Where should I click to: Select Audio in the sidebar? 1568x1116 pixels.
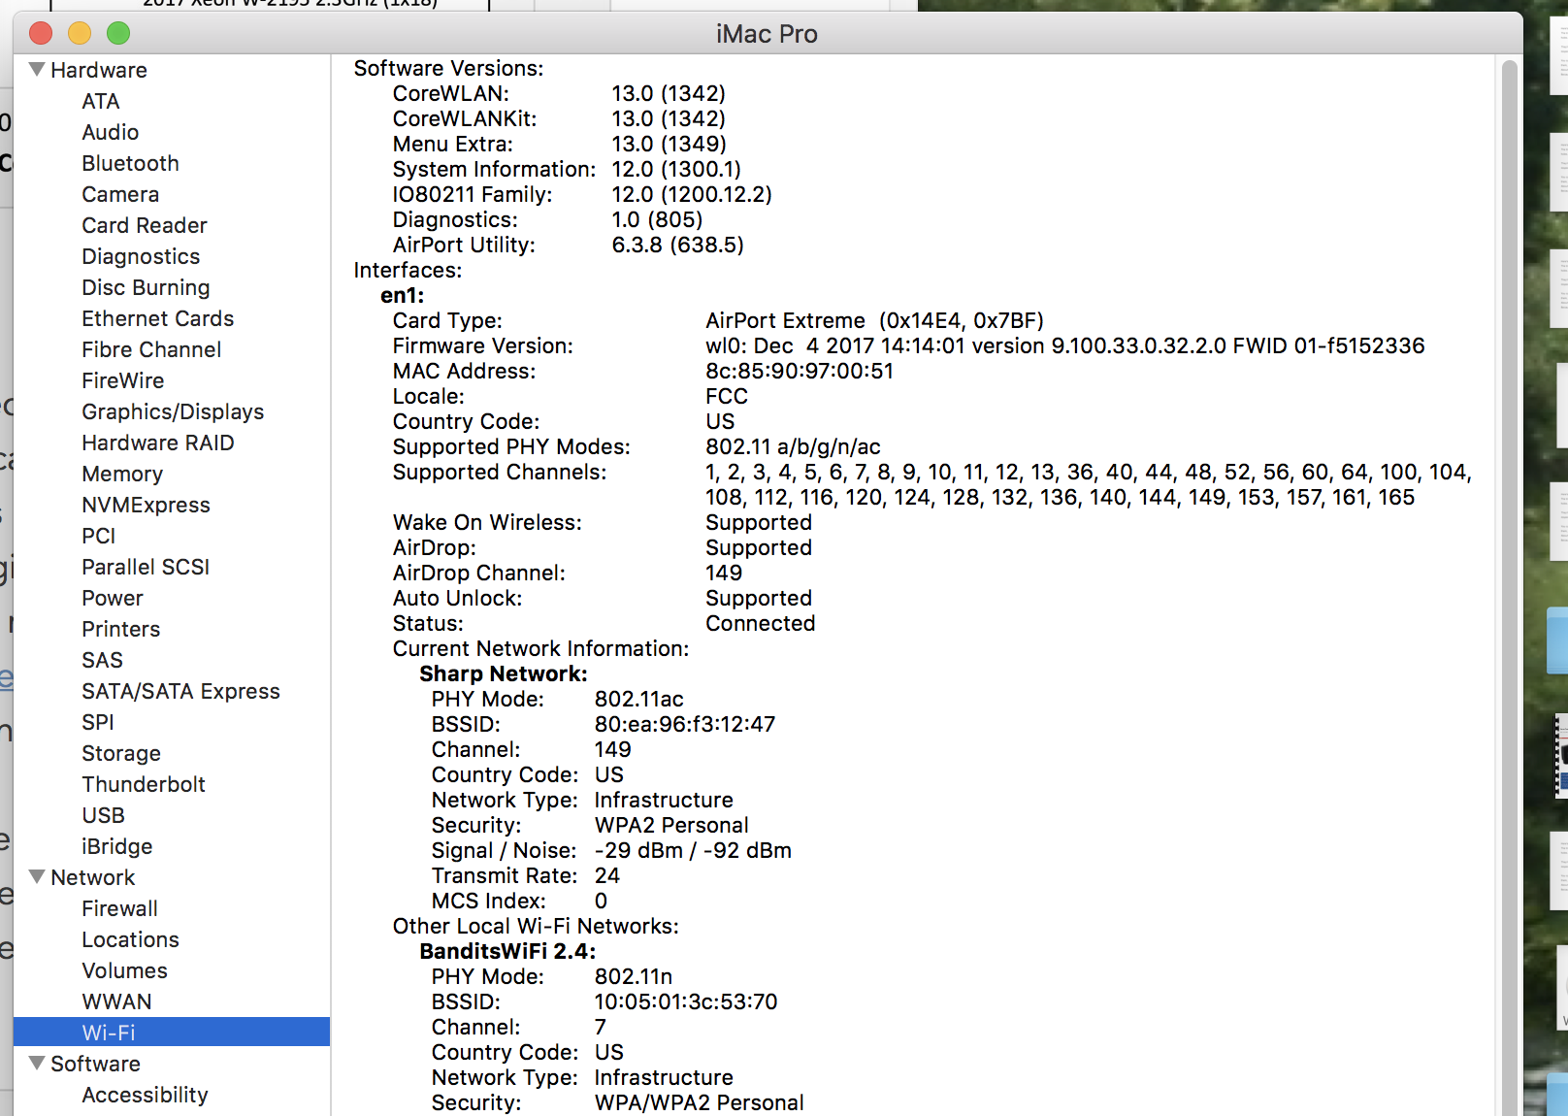111,132
